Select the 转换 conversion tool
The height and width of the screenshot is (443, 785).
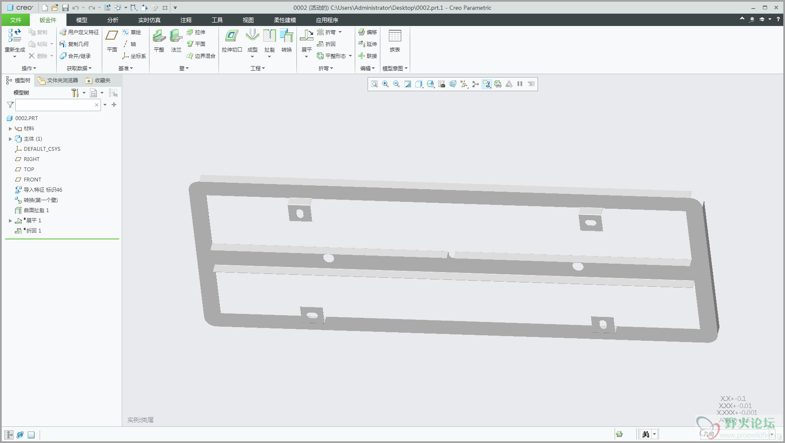click(x=287, y=41)
